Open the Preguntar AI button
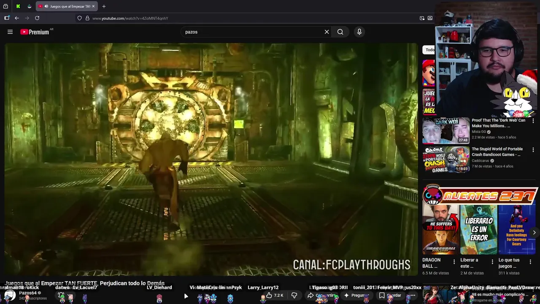Screen dimensions: 540x304 coord(358,295)
